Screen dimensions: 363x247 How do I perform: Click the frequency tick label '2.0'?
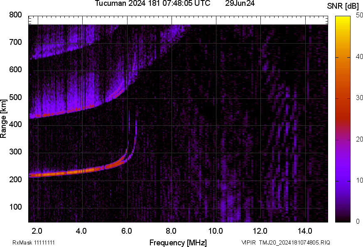37,231
